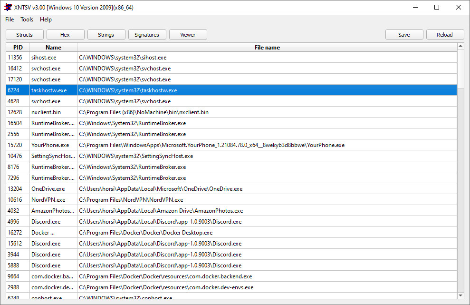Click the Structs button

(x=25, y=35)
